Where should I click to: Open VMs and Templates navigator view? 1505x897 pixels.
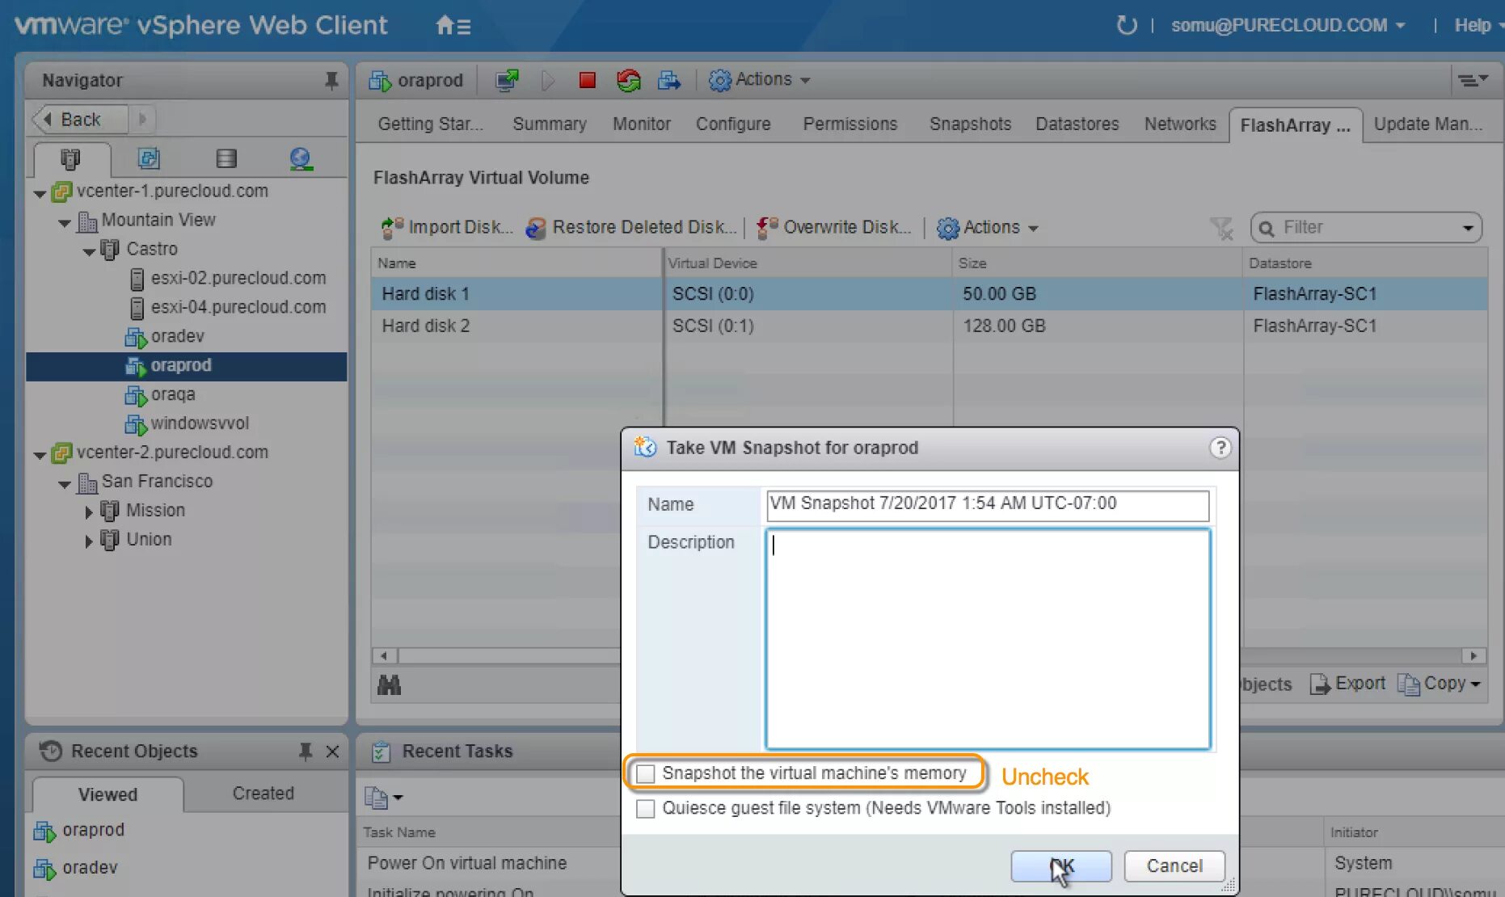pos(149,158)
